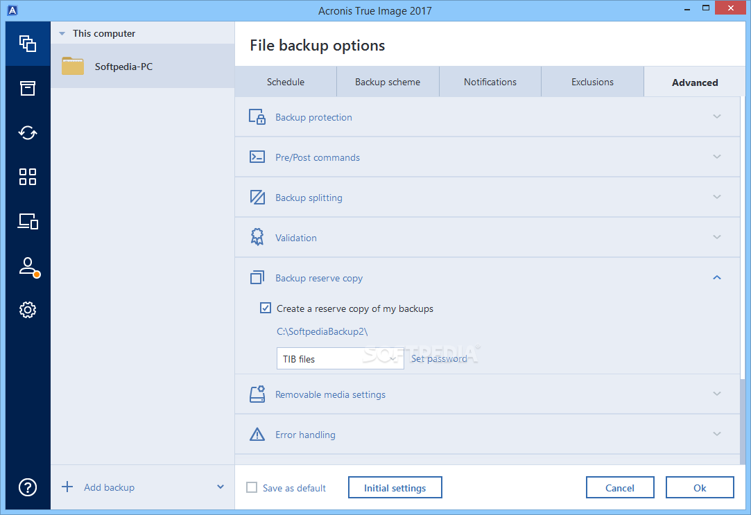751x515 pixels.
Task: Minimize the Acronis True Image window
Action: 687,8
